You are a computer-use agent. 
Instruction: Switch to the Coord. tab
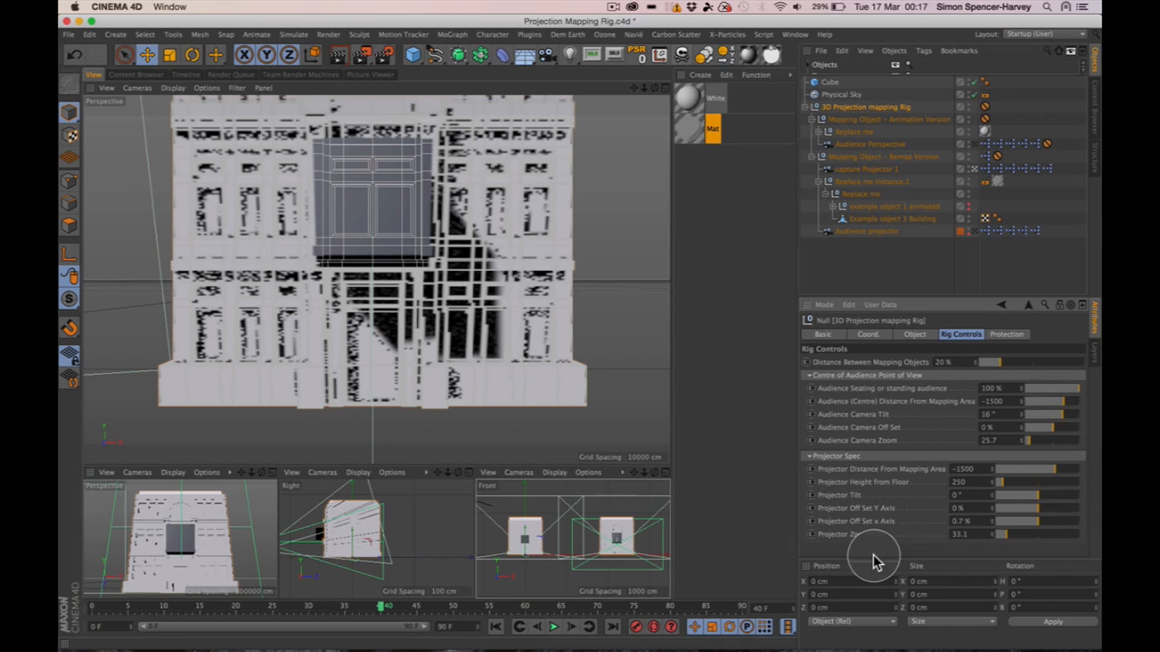click(x=868, y=334)
